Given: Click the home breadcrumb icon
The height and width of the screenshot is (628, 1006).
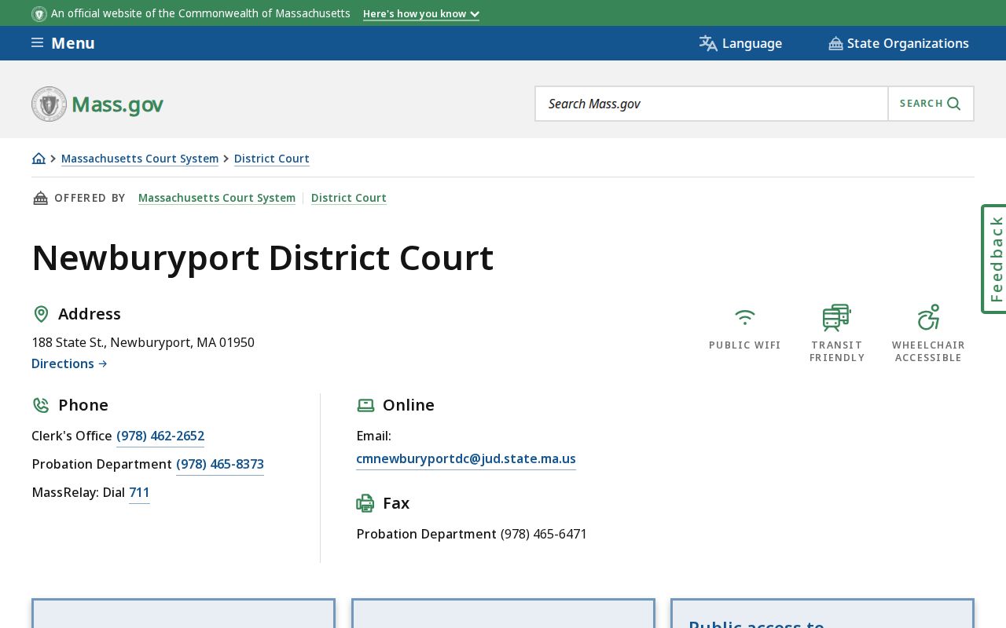Looking at the screenshot, I should click(x=39, y=159).
